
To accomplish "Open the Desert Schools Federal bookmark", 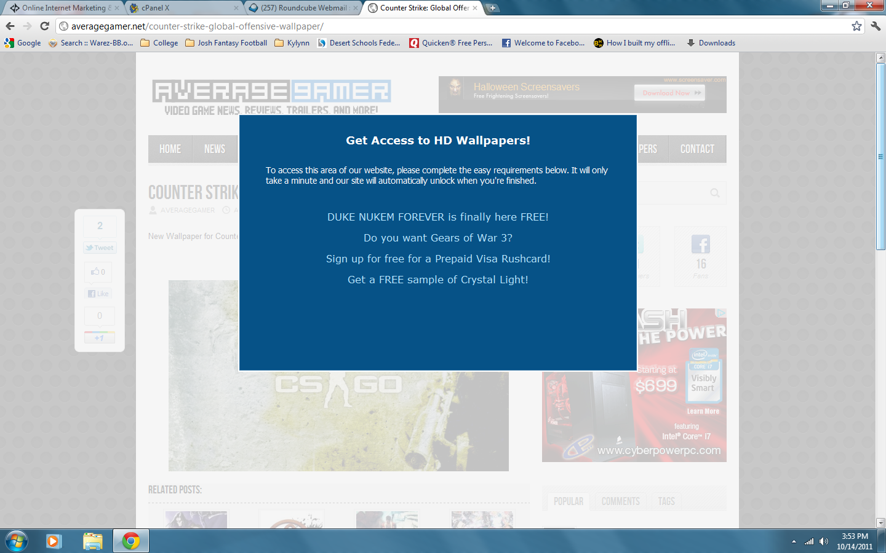I will click(359, 43).
